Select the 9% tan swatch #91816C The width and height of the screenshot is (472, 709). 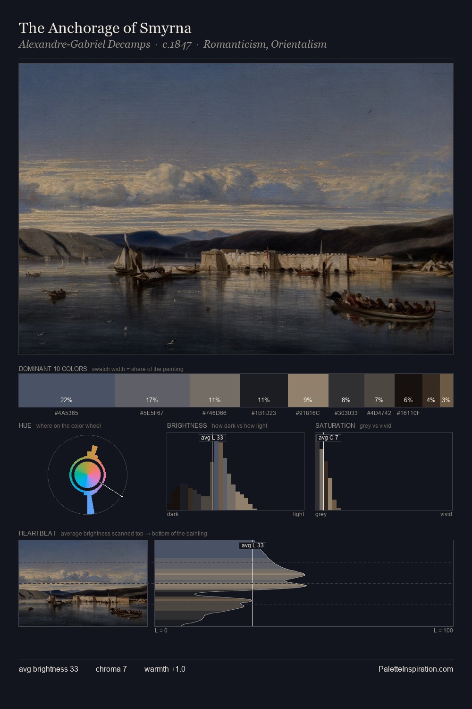pos(308,390)
